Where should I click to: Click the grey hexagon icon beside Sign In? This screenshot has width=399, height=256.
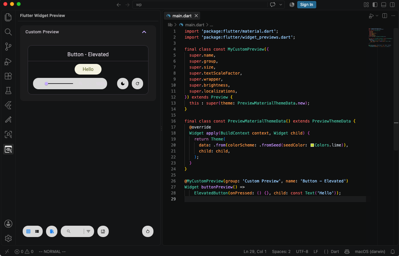coord(292,5)
